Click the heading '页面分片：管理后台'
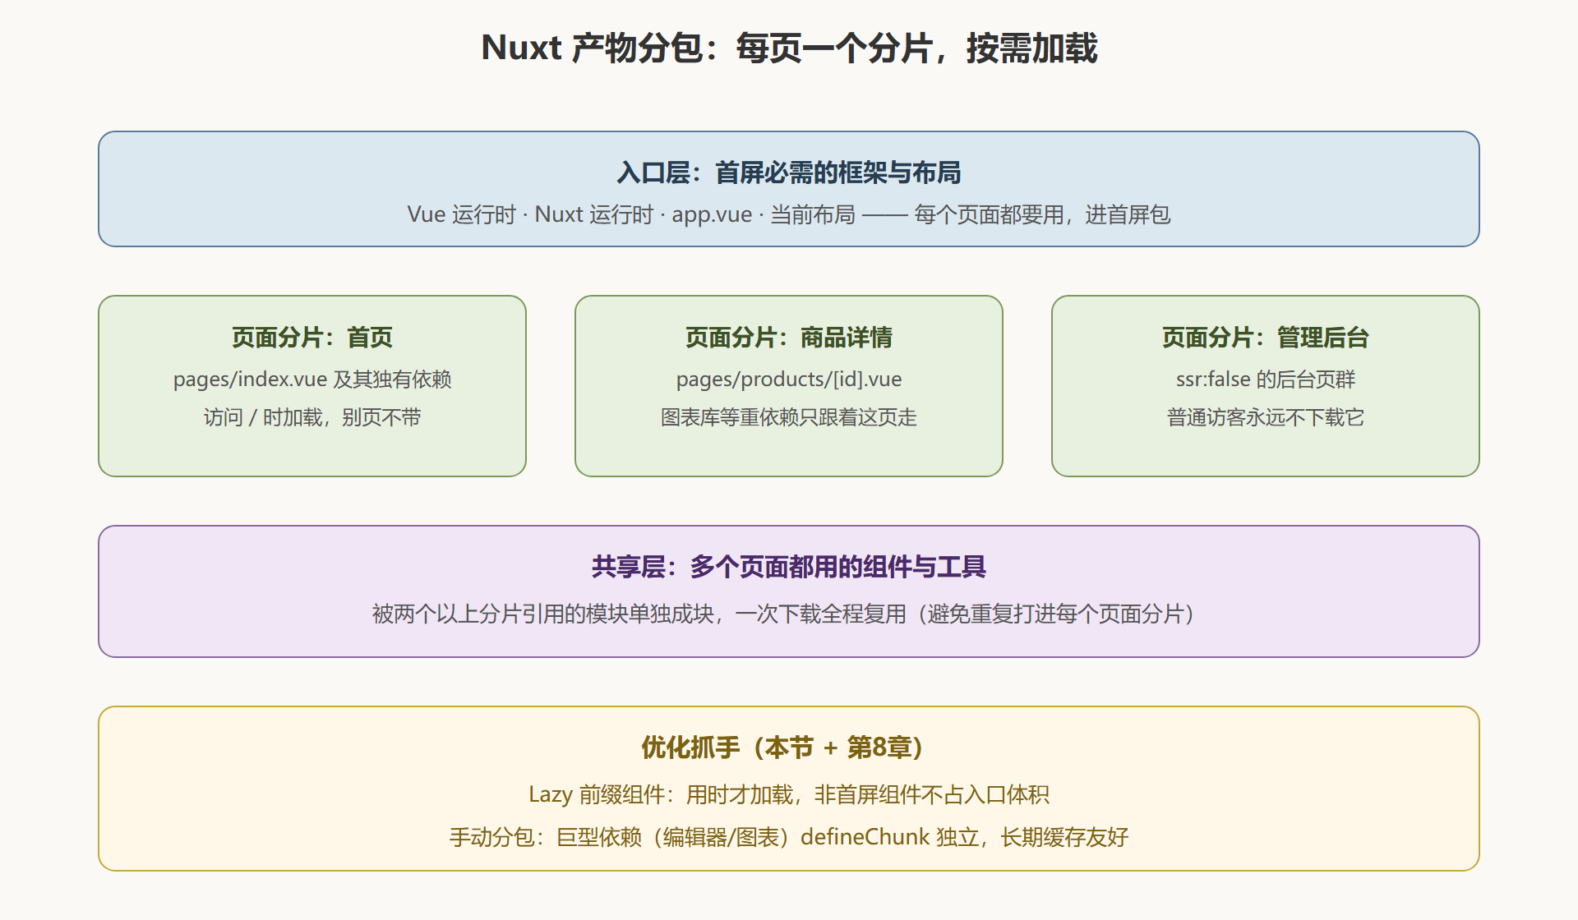The height and width of the screenshot is (920, 1578). [x=1266, y=337]
